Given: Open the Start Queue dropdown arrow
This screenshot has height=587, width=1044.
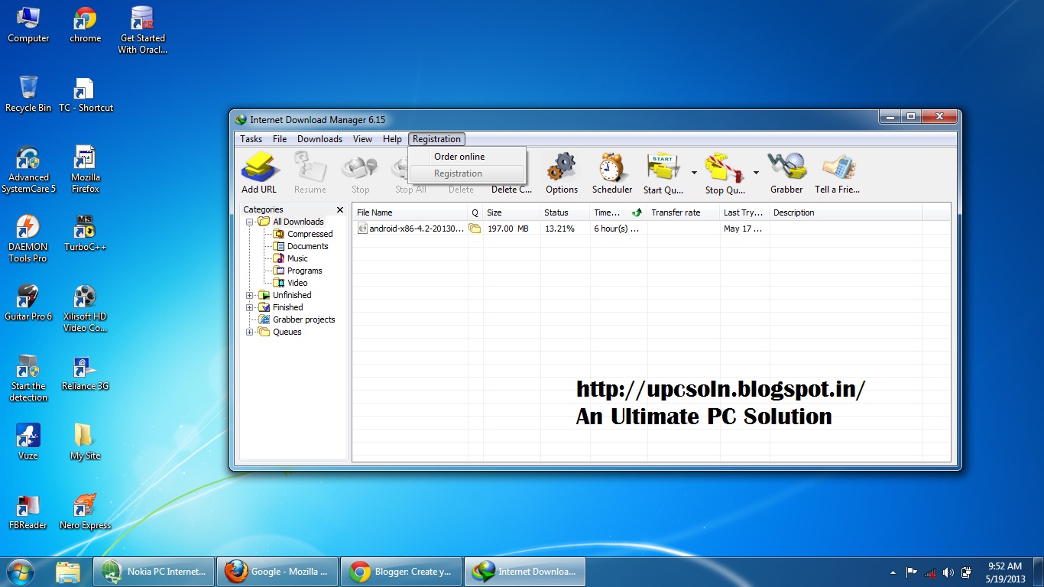Looking at the screenshot, I should [x=694, y=173].
